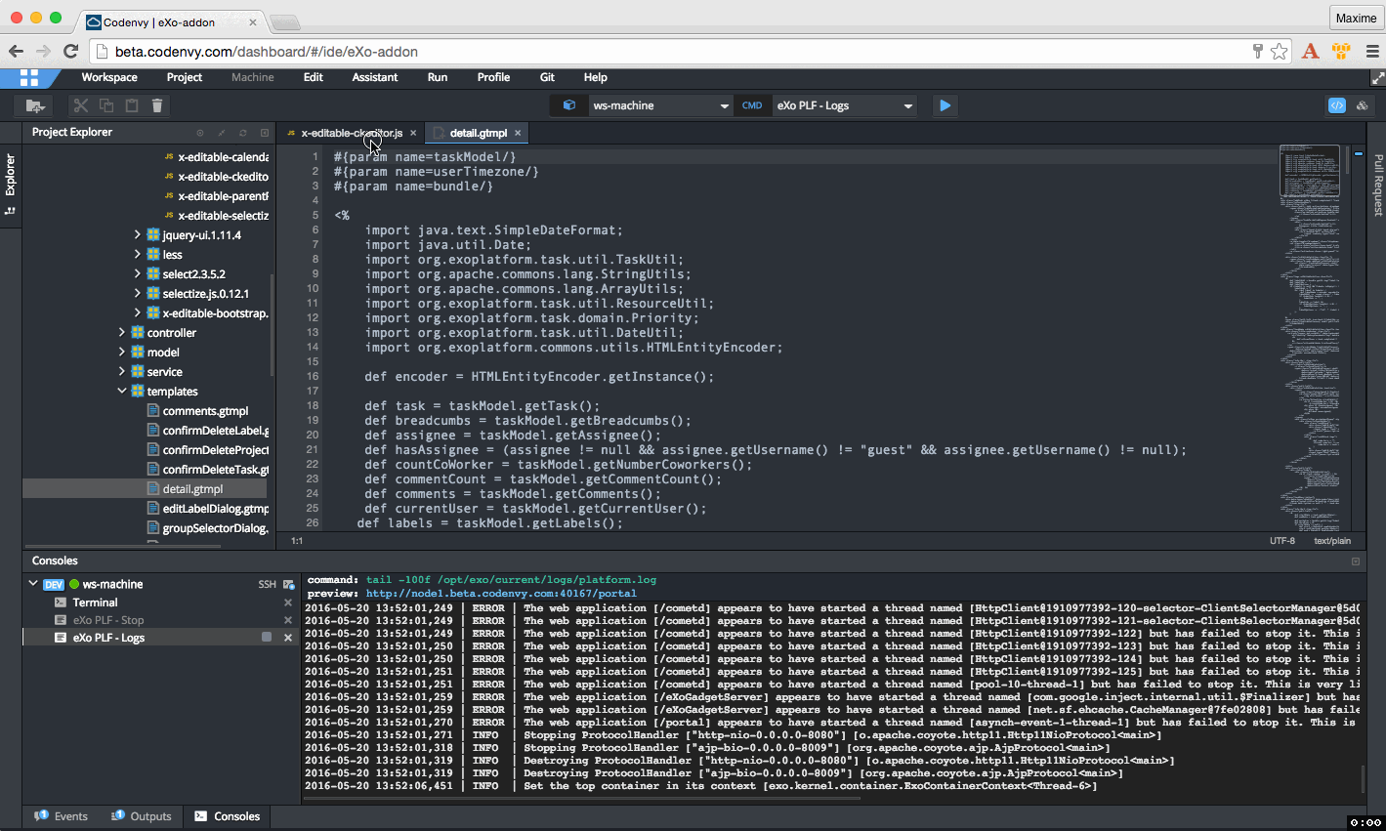Close the detail.gtmpl editor tab

(518, 133)
